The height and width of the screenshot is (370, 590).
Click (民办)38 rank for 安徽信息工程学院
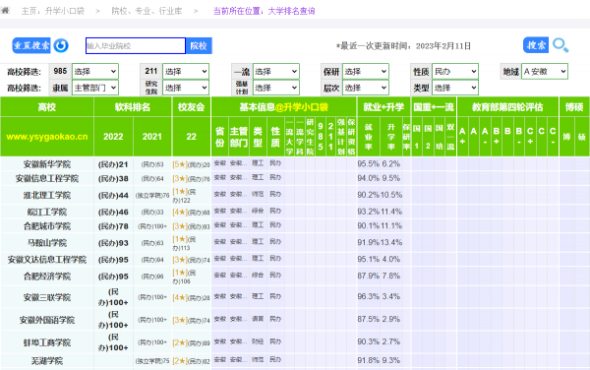click(x=113, y=179)
